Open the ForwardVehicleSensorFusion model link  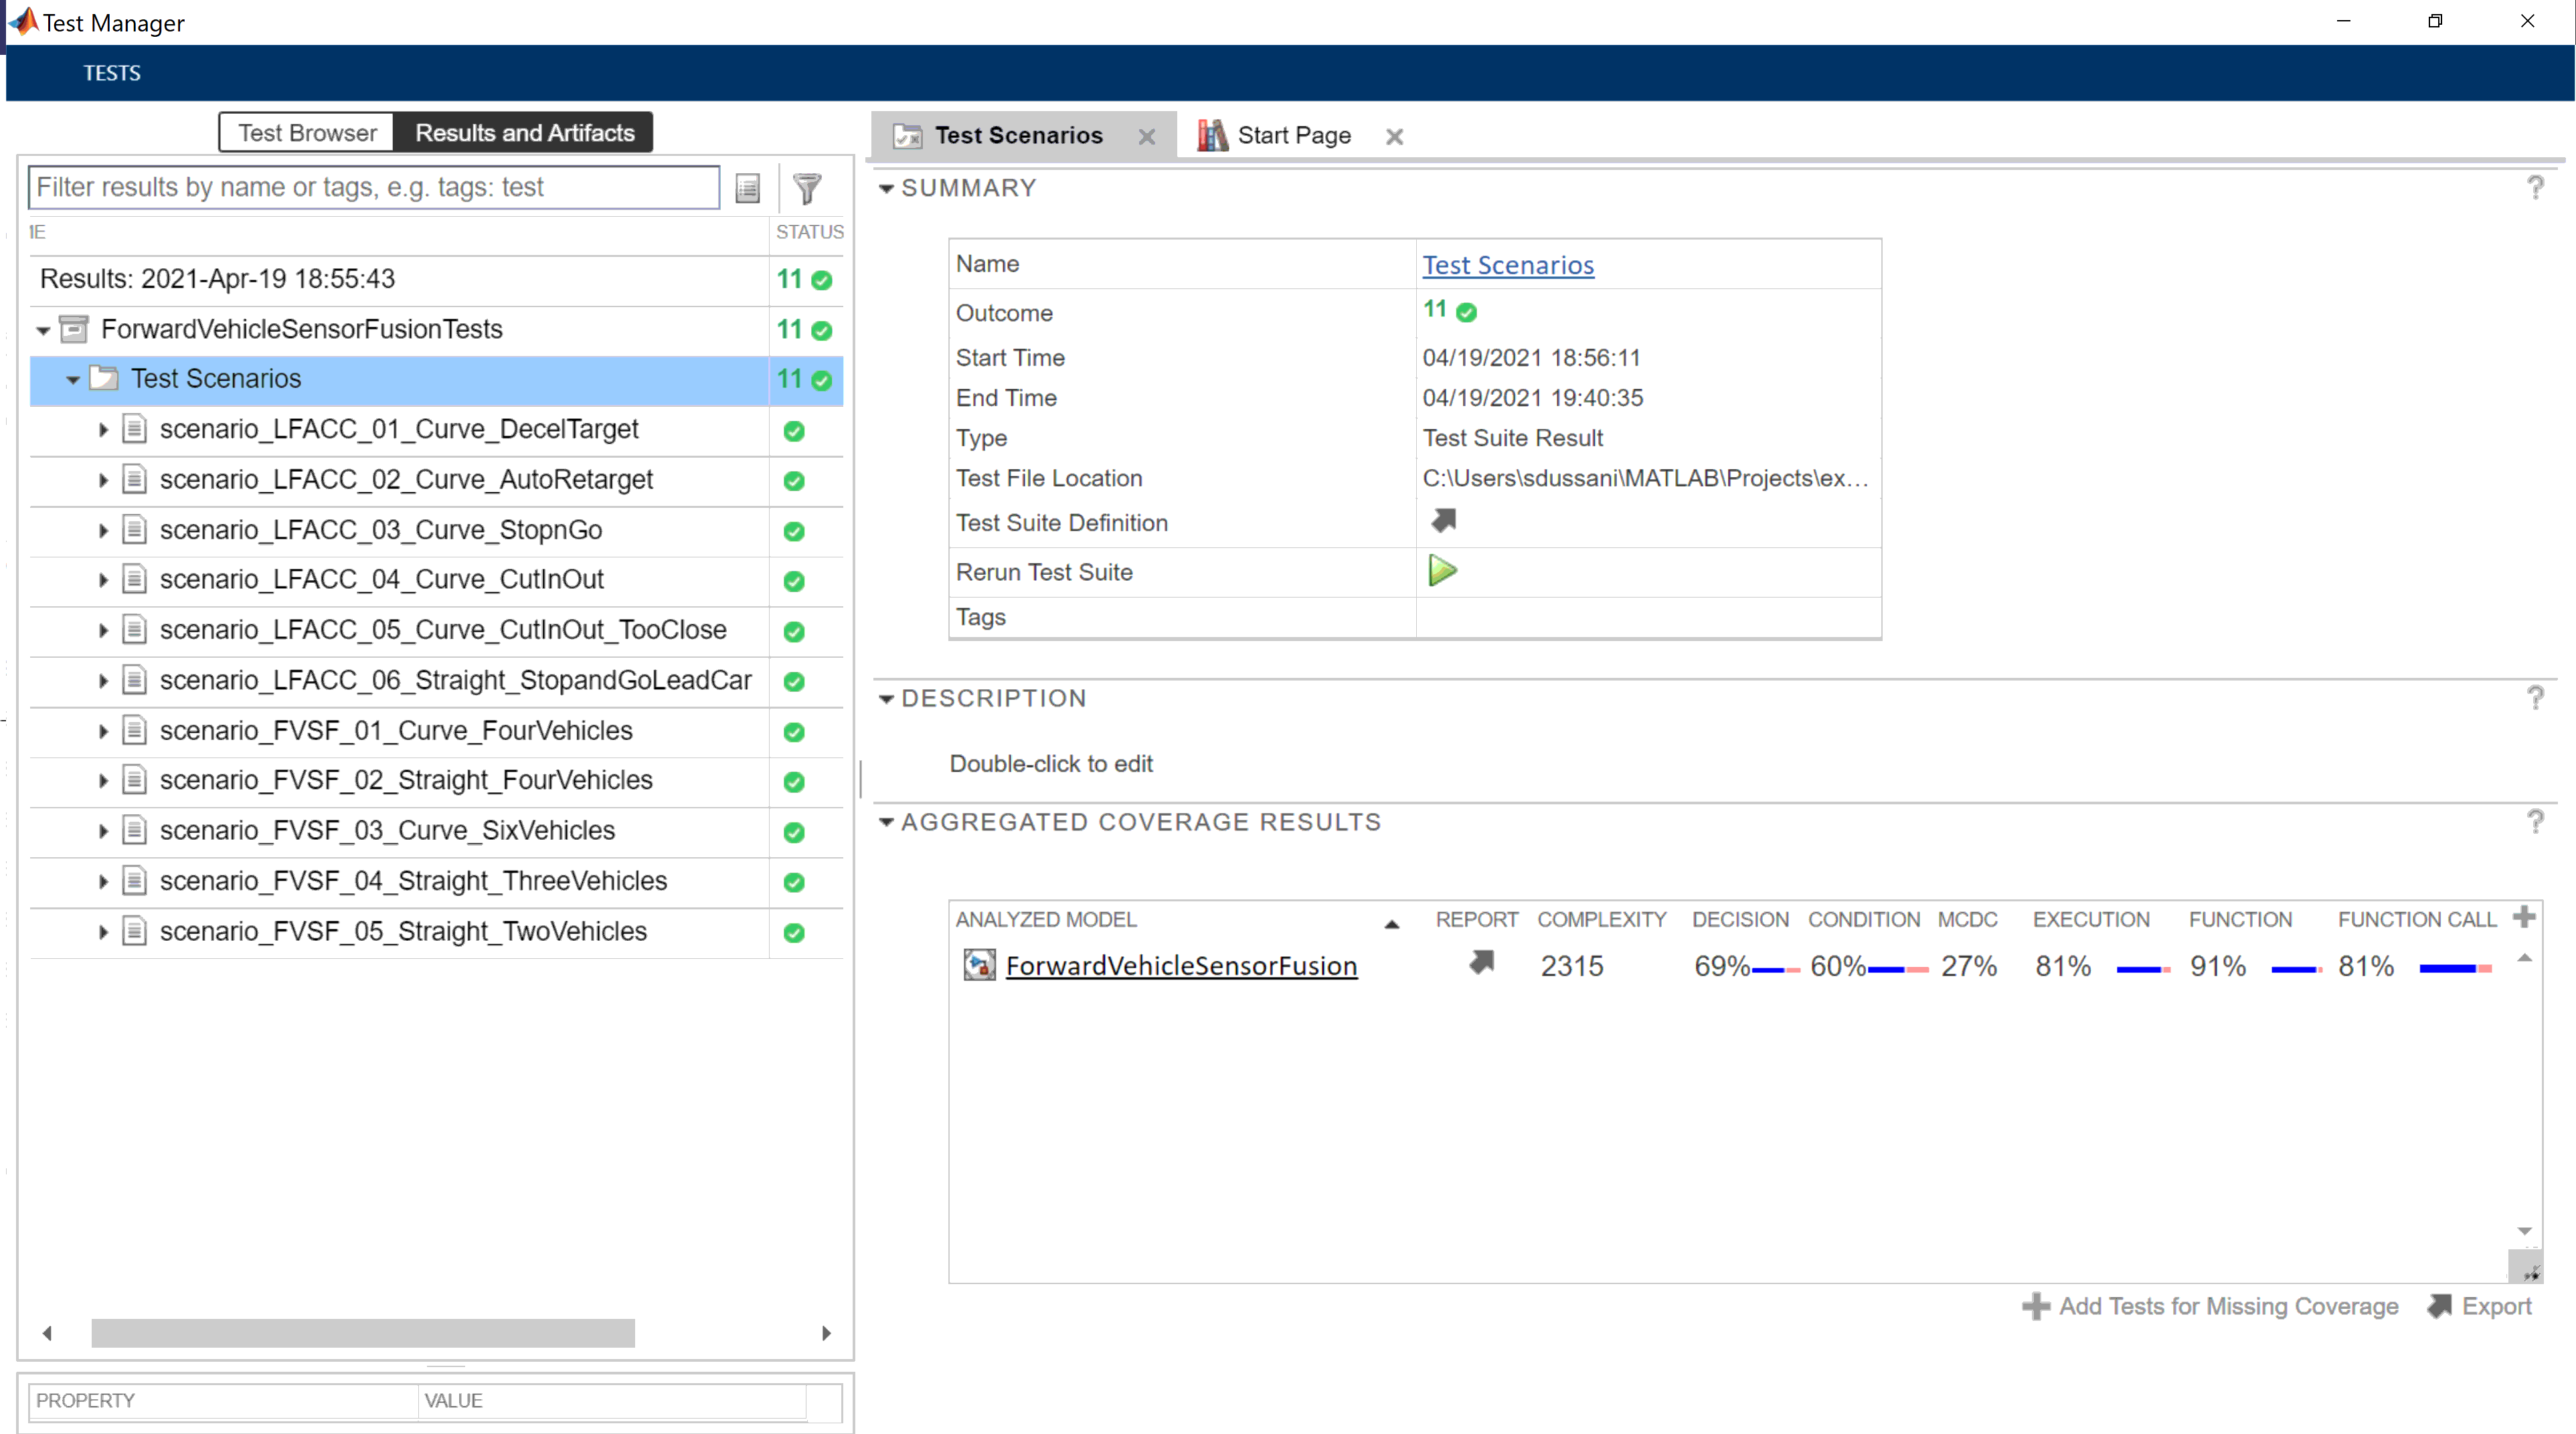coord(1181,966)
